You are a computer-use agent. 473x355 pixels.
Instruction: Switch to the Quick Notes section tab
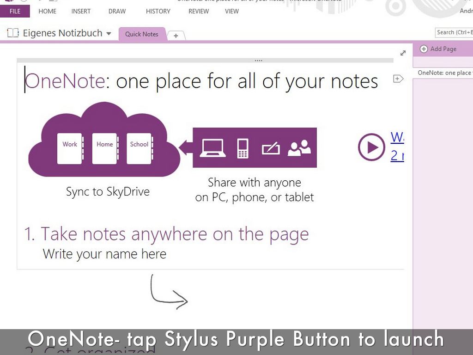click(x=141, y=34)
